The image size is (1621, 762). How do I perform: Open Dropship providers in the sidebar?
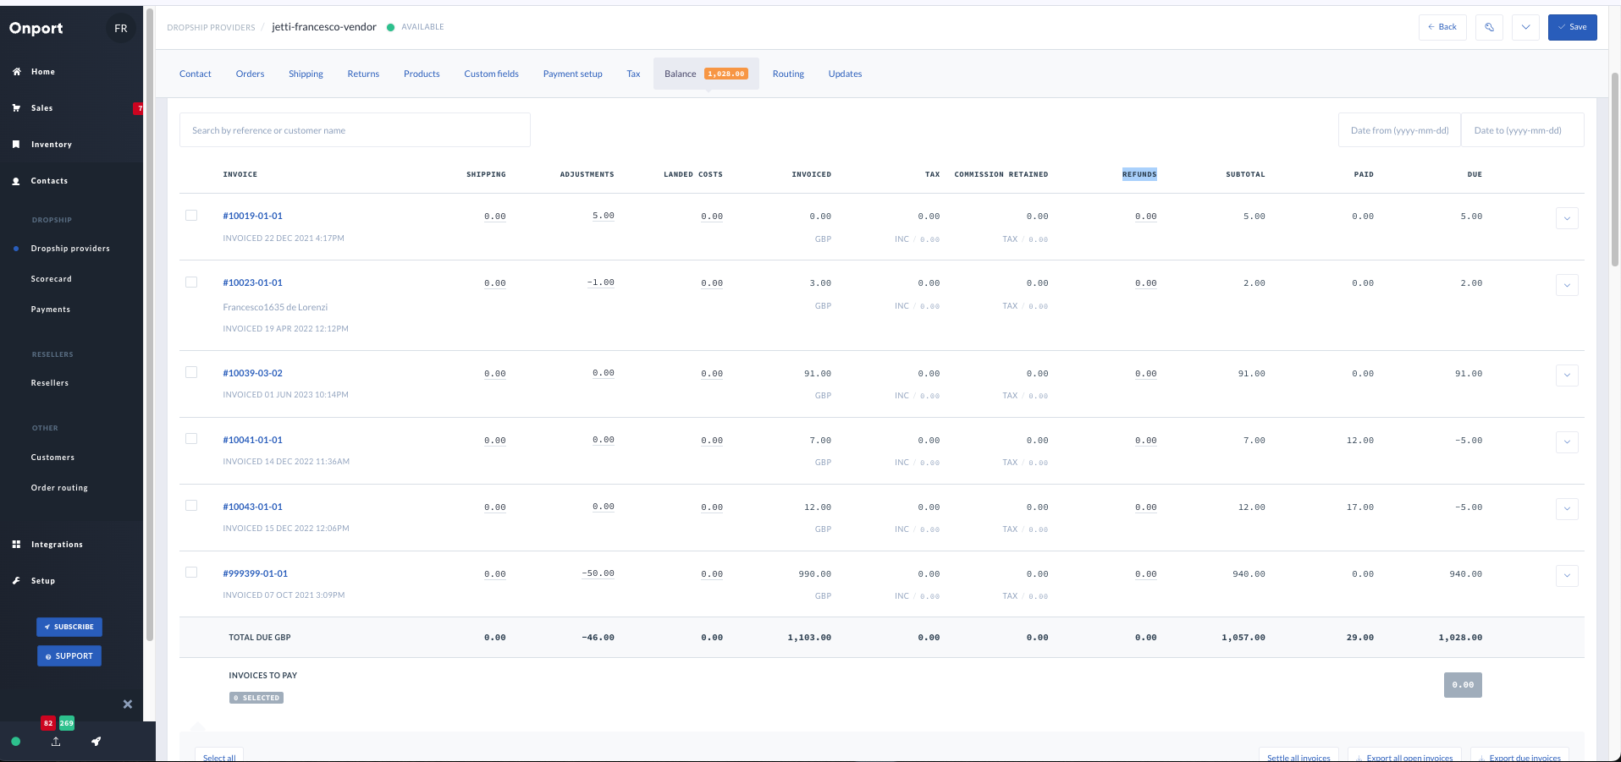[x=70, y=249]
